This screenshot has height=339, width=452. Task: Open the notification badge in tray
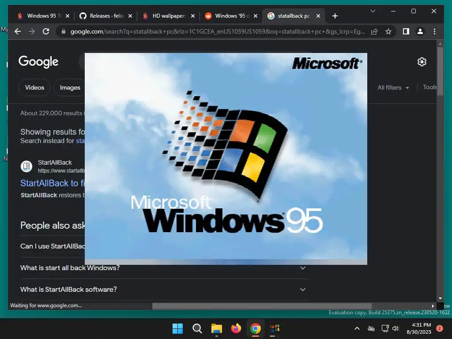click(440, 328)
